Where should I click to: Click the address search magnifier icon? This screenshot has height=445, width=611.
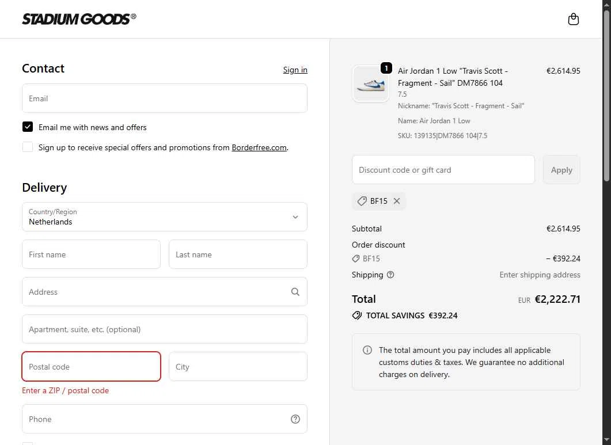(295, 292)
